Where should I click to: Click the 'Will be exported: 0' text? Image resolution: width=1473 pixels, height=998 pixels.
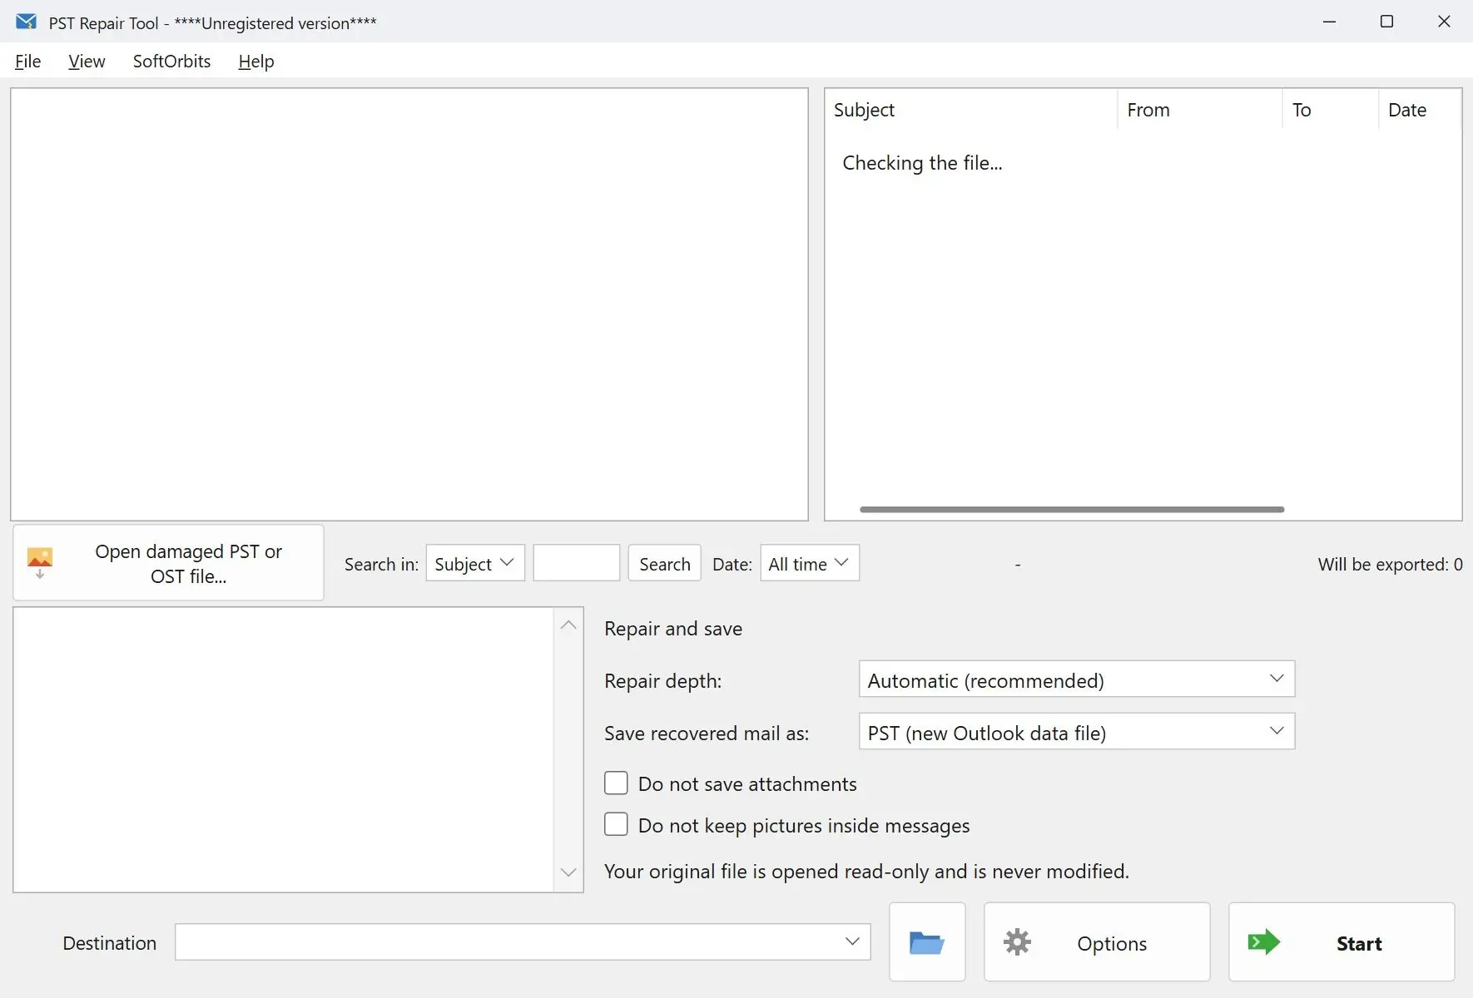(1390, 564)
